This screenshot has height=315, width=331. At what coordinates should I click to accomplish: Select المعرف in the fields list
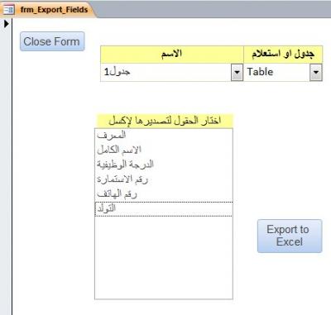pos(164,136)
